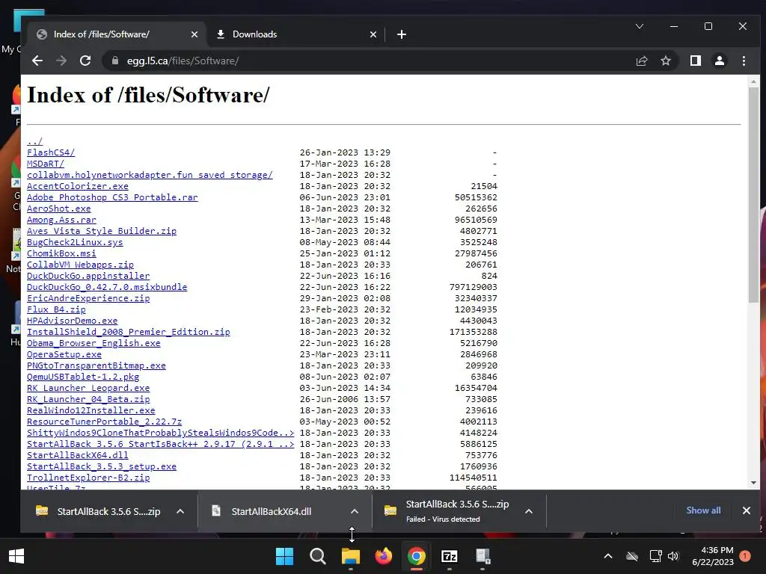Download AccentColorizer.exe
This screenshot has width=766, height=574.
coord(78,186)
